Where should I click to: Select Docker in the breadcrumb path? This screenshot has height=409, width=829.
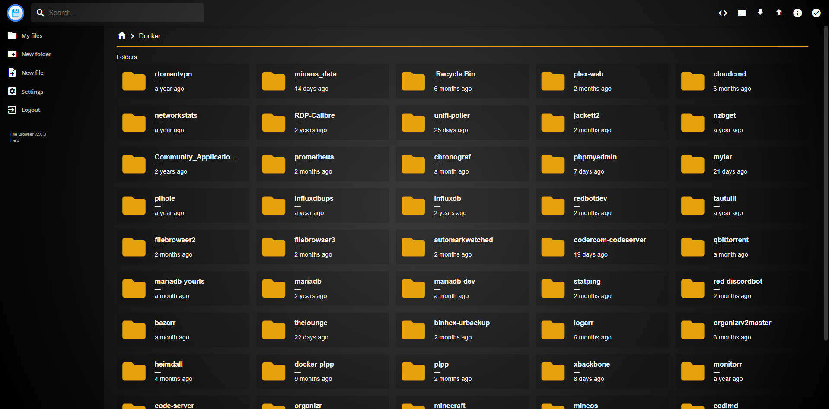(x=150, y=36)
